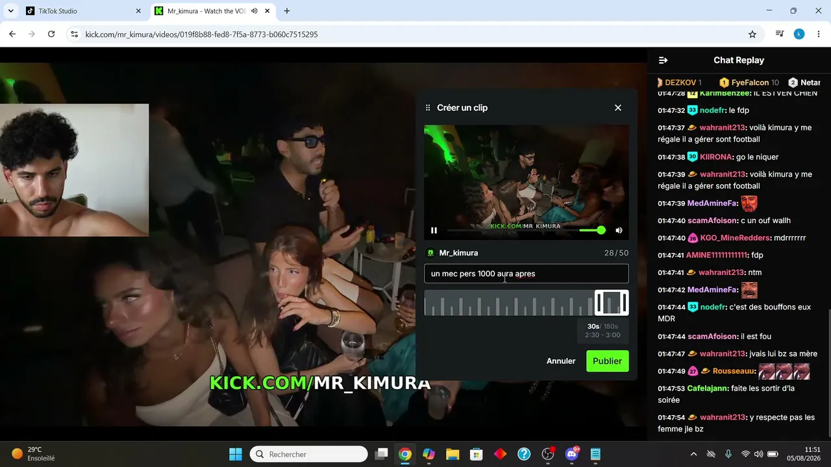Pause the clip preview playback
The image size is (831, 467).
click(434, 230)
